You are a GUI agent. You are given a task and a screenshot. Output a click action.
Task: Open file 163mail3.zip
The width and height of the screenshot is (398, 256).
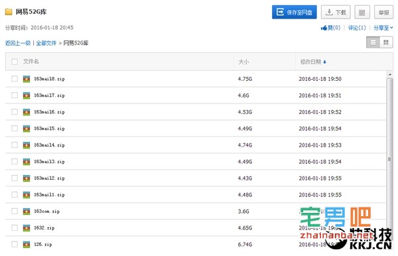(x=49, y=162)
